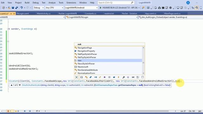Toggle the interfaces filter lollipop icon
The image size is (203, 114).
tap(95, 77)
